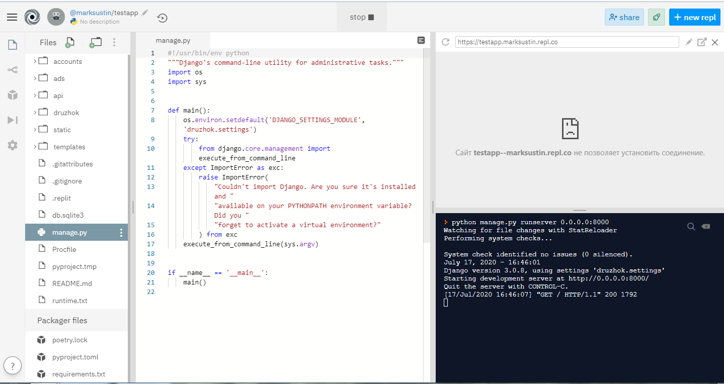This screenshot has width=724, height=384.
Task: Open the Files panel three-dot menu
Action: click(114, 43)
